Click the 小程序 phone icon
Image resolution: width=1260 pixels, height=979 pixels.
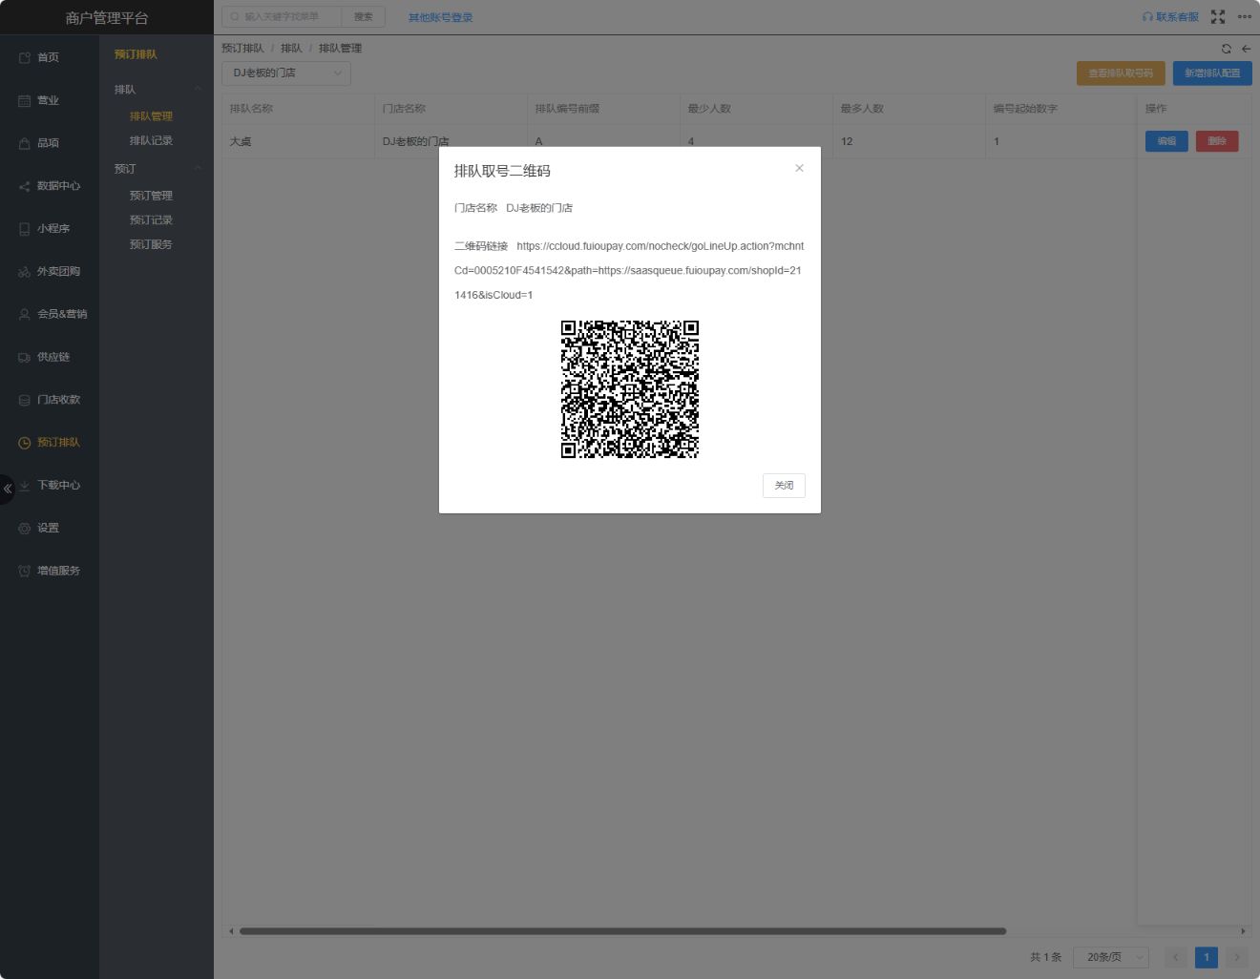pos(25,229)
